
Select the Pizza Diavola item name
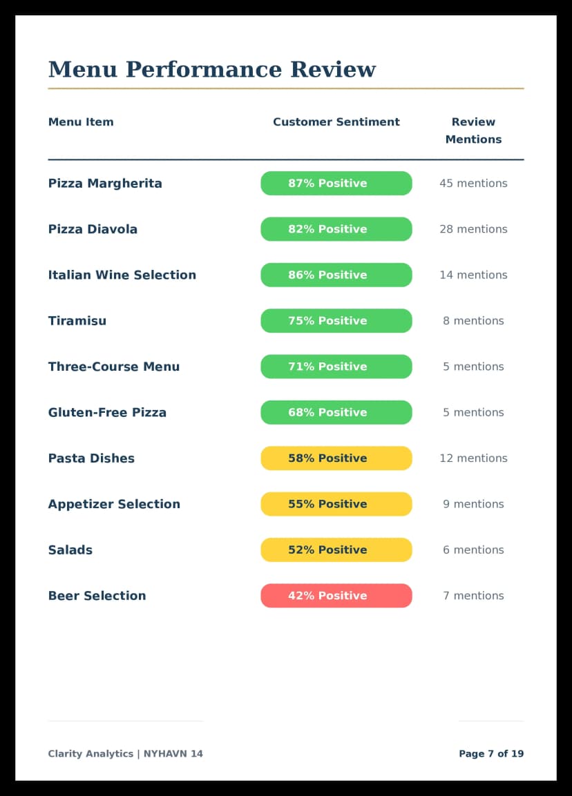click(93, 229)
